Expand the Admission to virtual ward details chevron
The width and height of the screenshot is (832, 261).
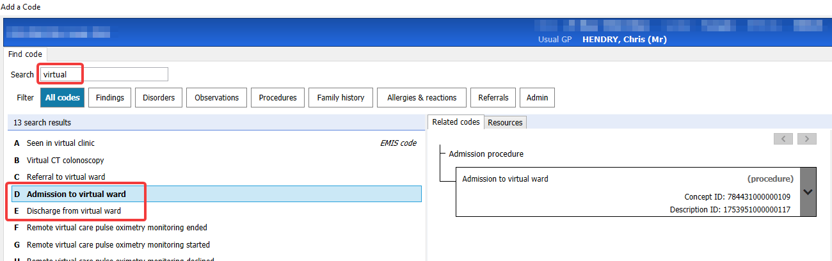(x=808, y=192)
